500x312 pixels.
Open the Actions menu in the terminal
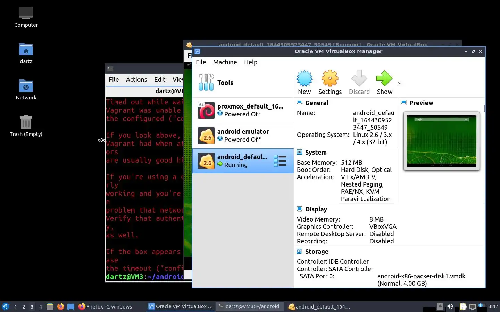pos(136,80)
